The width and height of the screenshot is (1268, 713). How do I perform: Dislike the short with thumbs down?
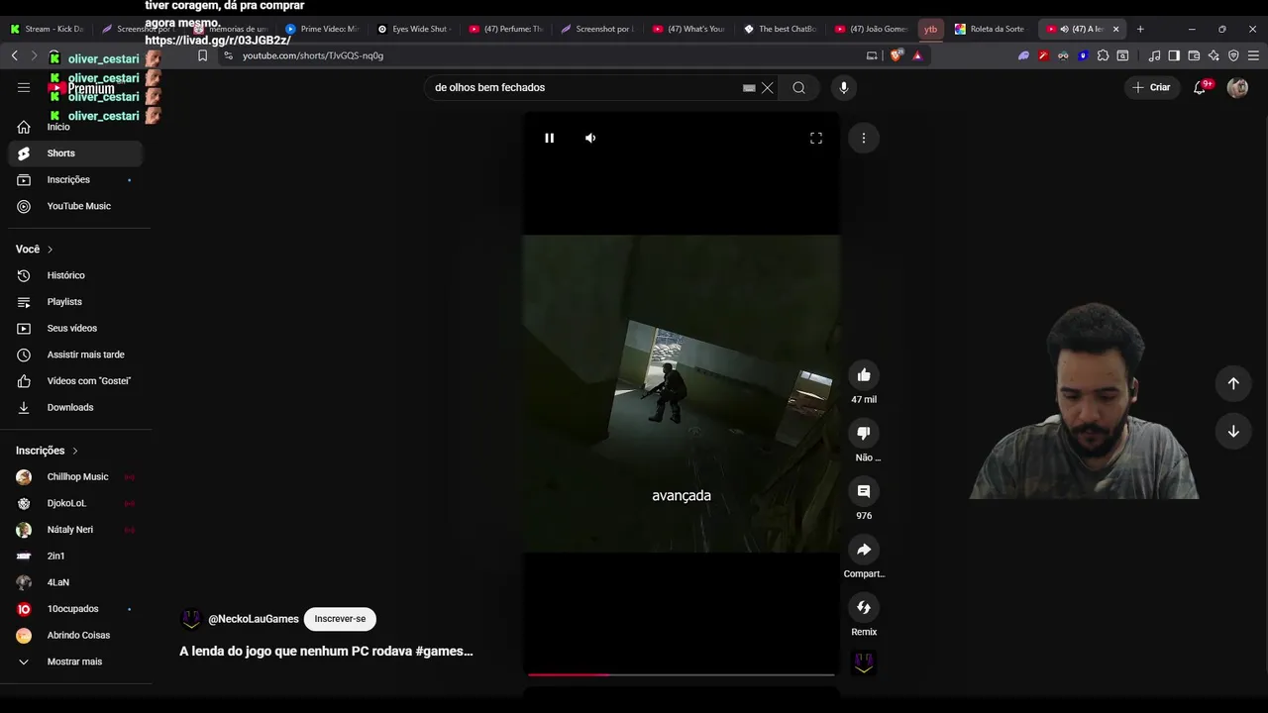pyautogui.click(x=864, y=433)
